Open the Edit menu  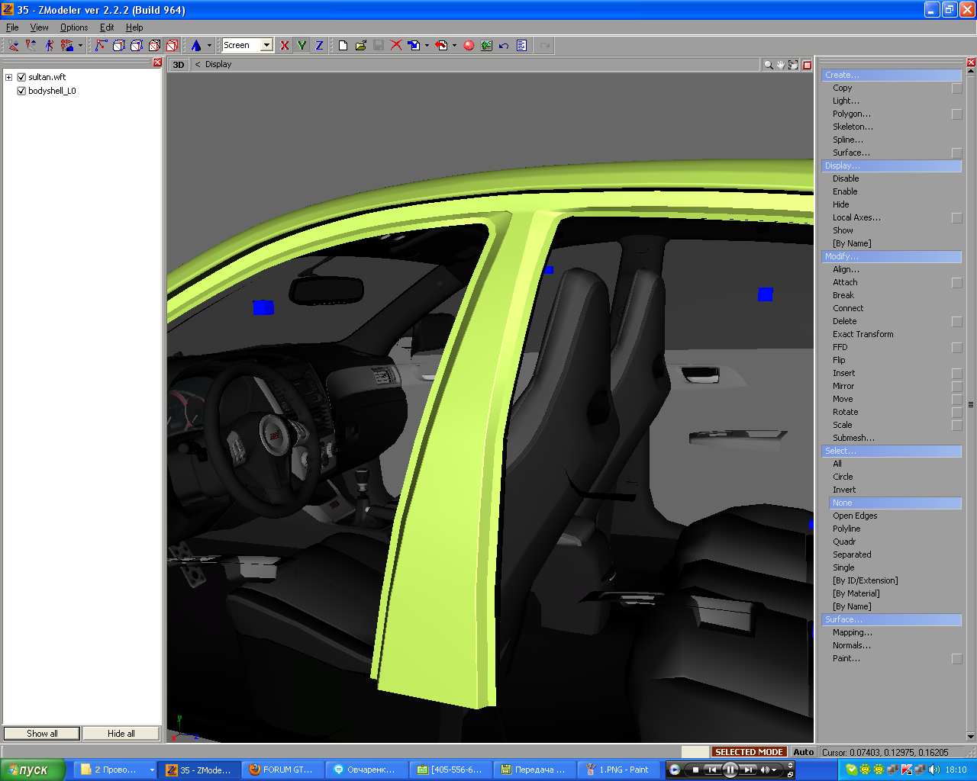pyautogui.click(x=107, y=27)
